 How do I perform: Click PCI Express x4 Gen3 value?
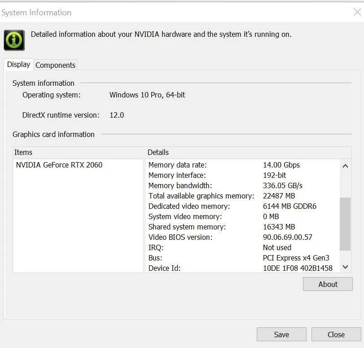tap(296, 258)
